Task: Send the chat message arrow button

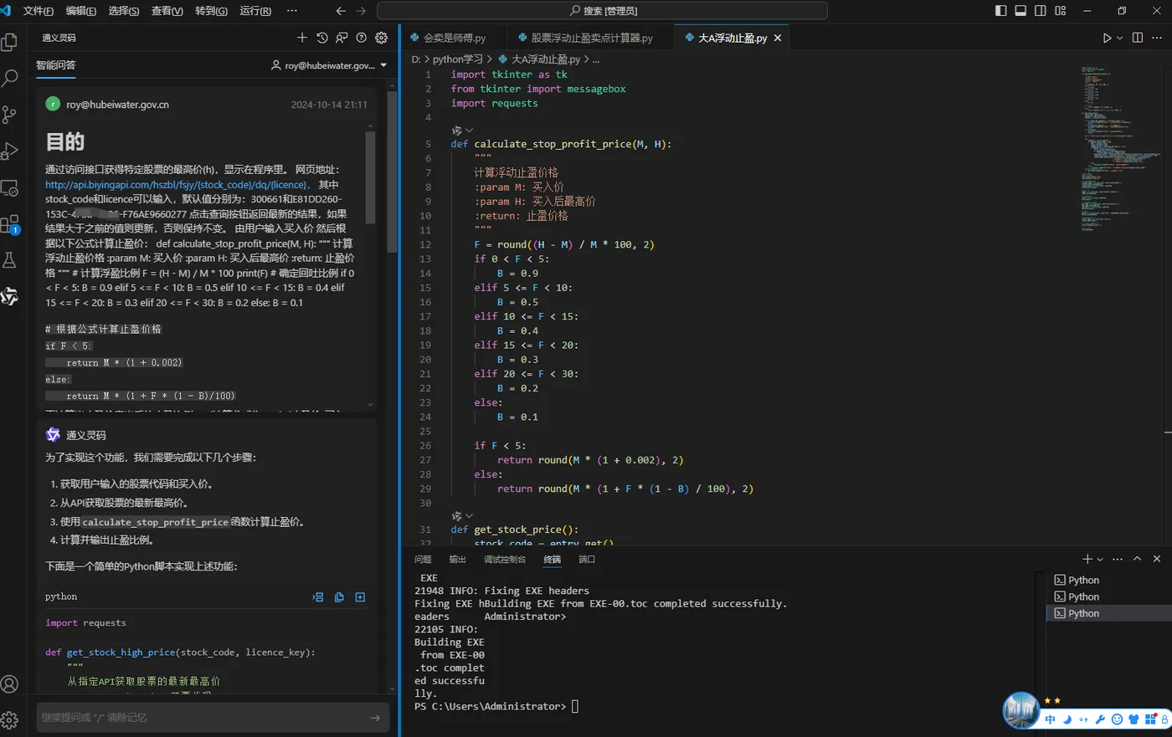Action: (375, 718)
